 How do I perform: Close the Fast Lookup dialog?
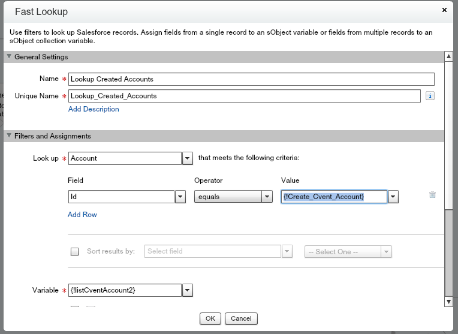[444, 10]
